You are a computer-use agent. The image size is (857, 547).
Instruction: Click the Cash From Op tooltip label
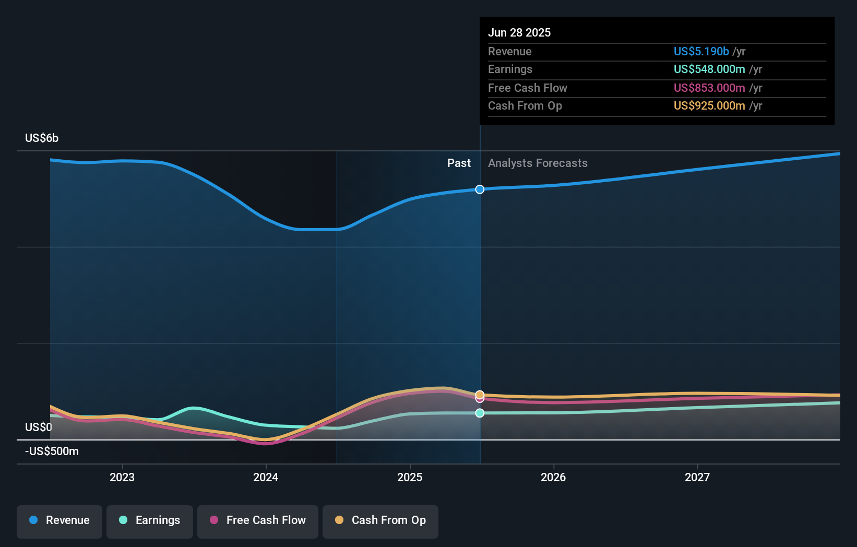(525, 105)
